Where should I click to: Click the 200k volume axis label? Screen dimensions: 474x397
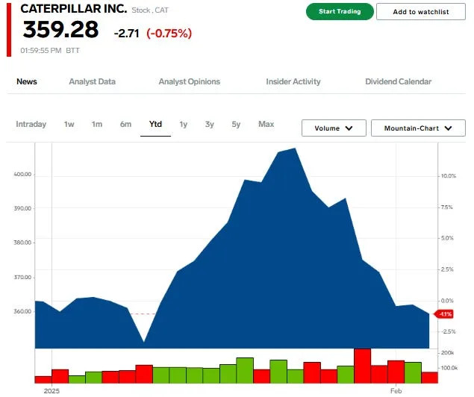point(447,353)
